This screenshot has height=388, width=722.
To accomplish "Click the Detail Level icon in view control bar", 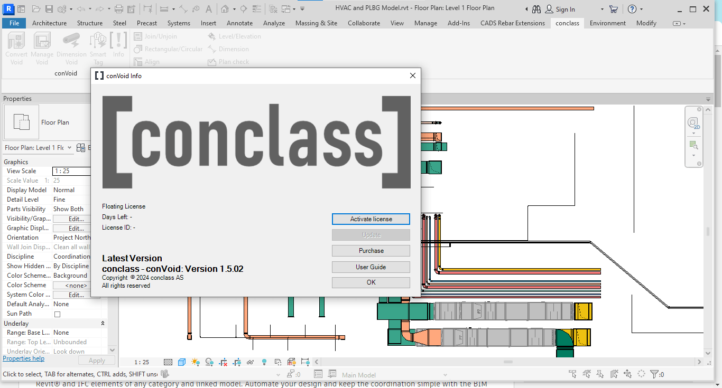I will pos(168,362).
